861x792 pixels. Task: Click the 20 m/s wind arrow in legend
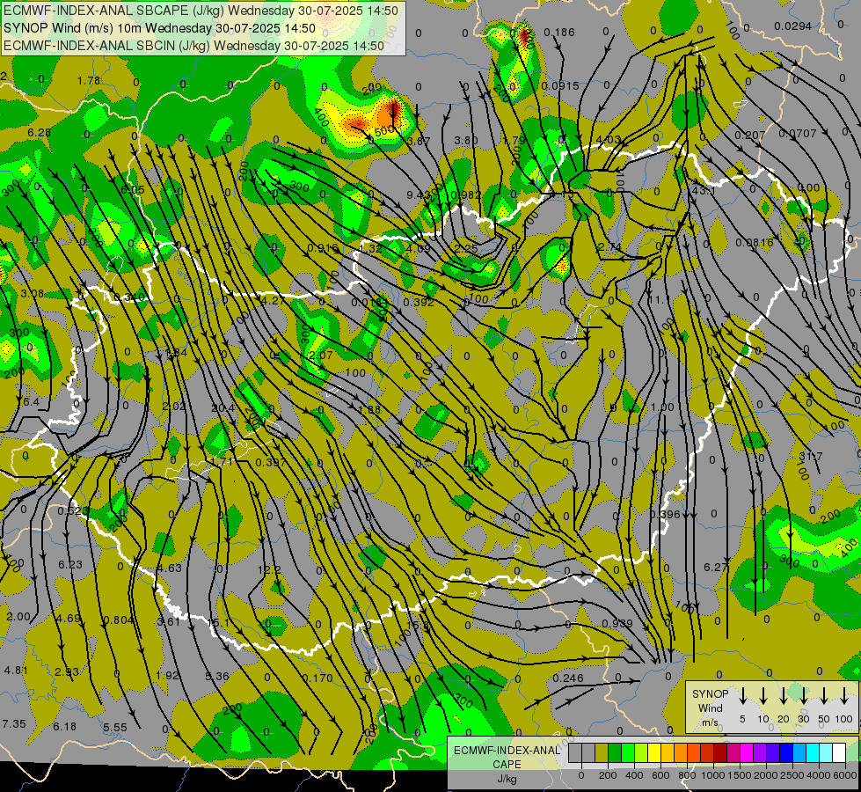(783, 695)
